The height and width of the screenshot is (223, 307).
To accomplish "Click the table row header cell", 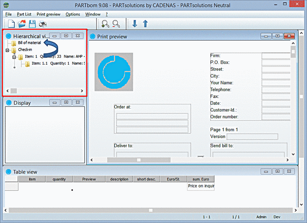I will [x=11, y=187].
